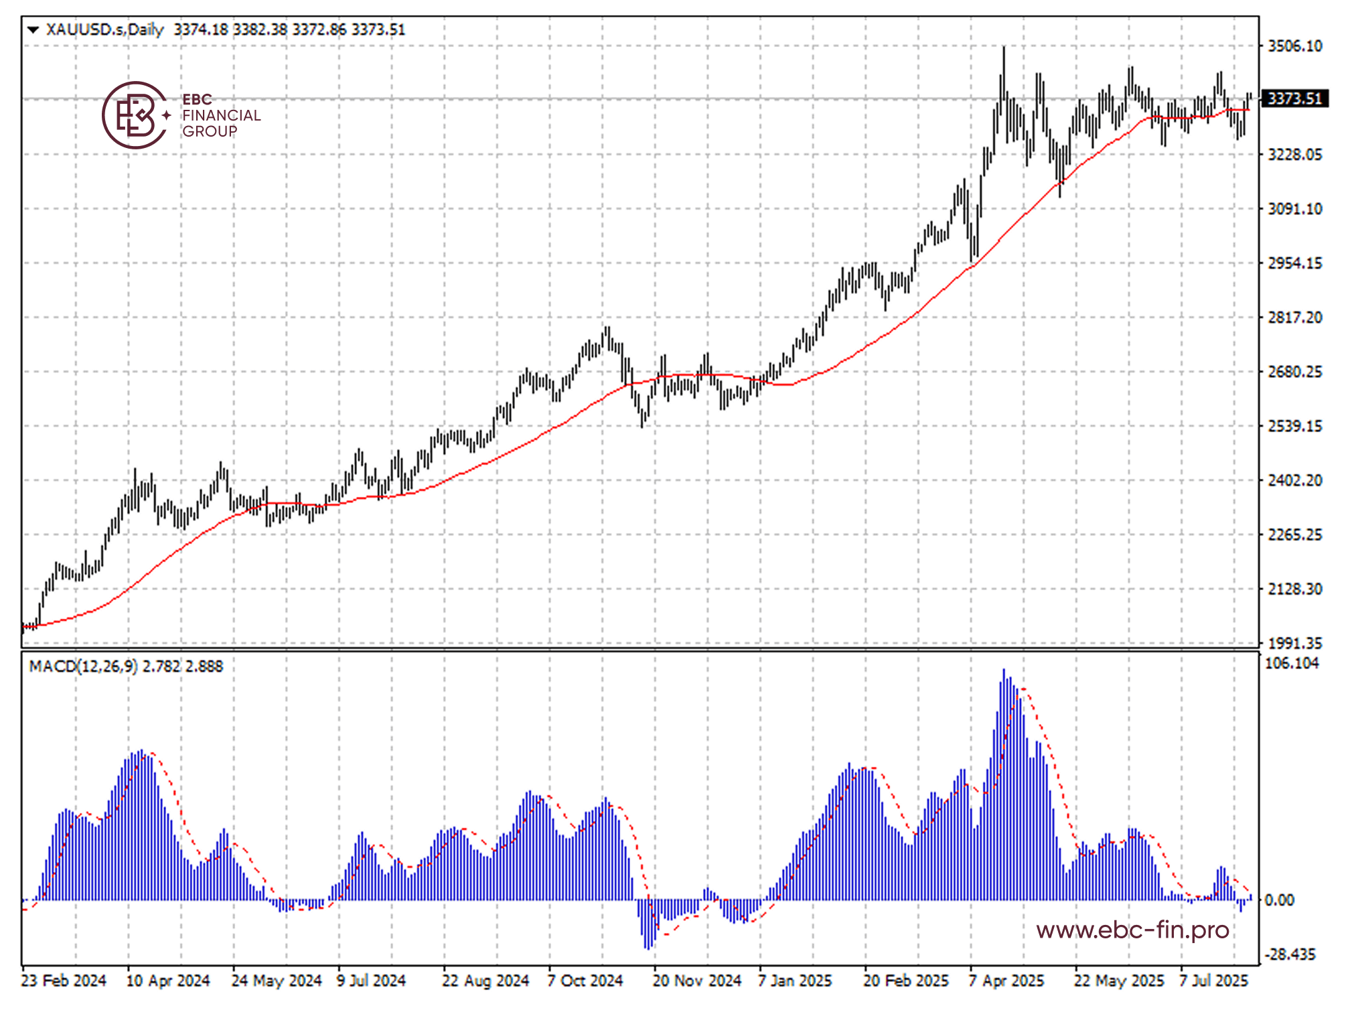Click the EBC Financial Group text
Viewport: 1358px width, 1014px height.
(221, 115)
